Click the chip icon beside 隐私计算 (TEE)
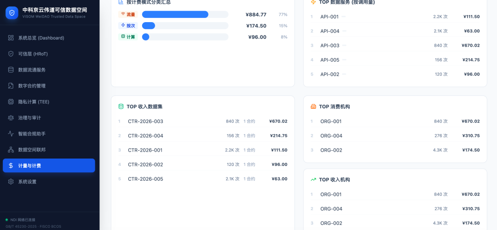The height and width of the screenshot is (230, 497). click(x=11, y=102)
